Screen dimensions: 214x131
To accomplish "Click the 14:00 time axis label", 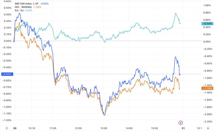I will pyautogui.click(x=129, y=128).
